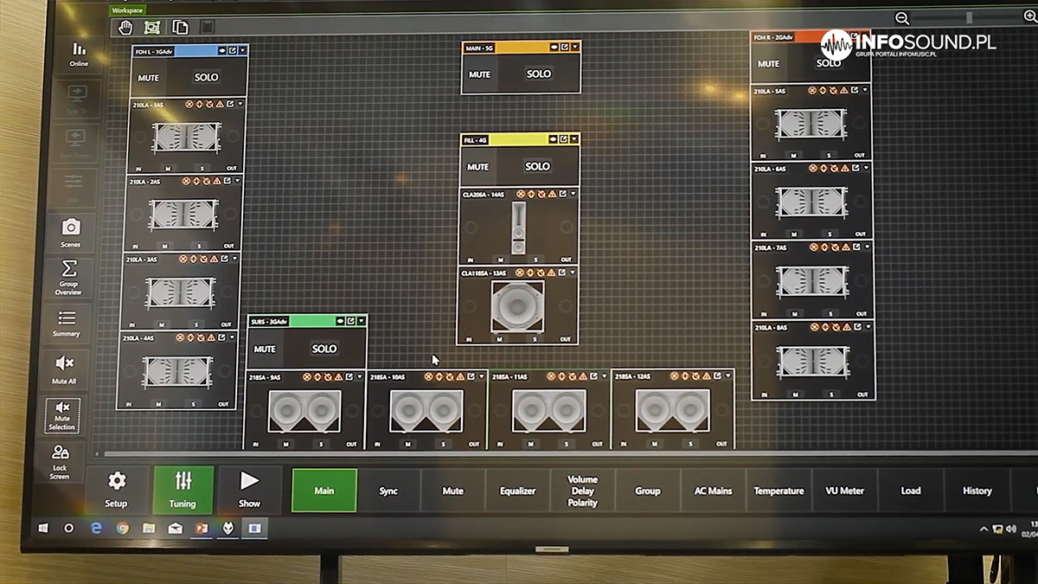Toggle MUTE on FILL - 4G group
1038x584 pixels.
478,167
